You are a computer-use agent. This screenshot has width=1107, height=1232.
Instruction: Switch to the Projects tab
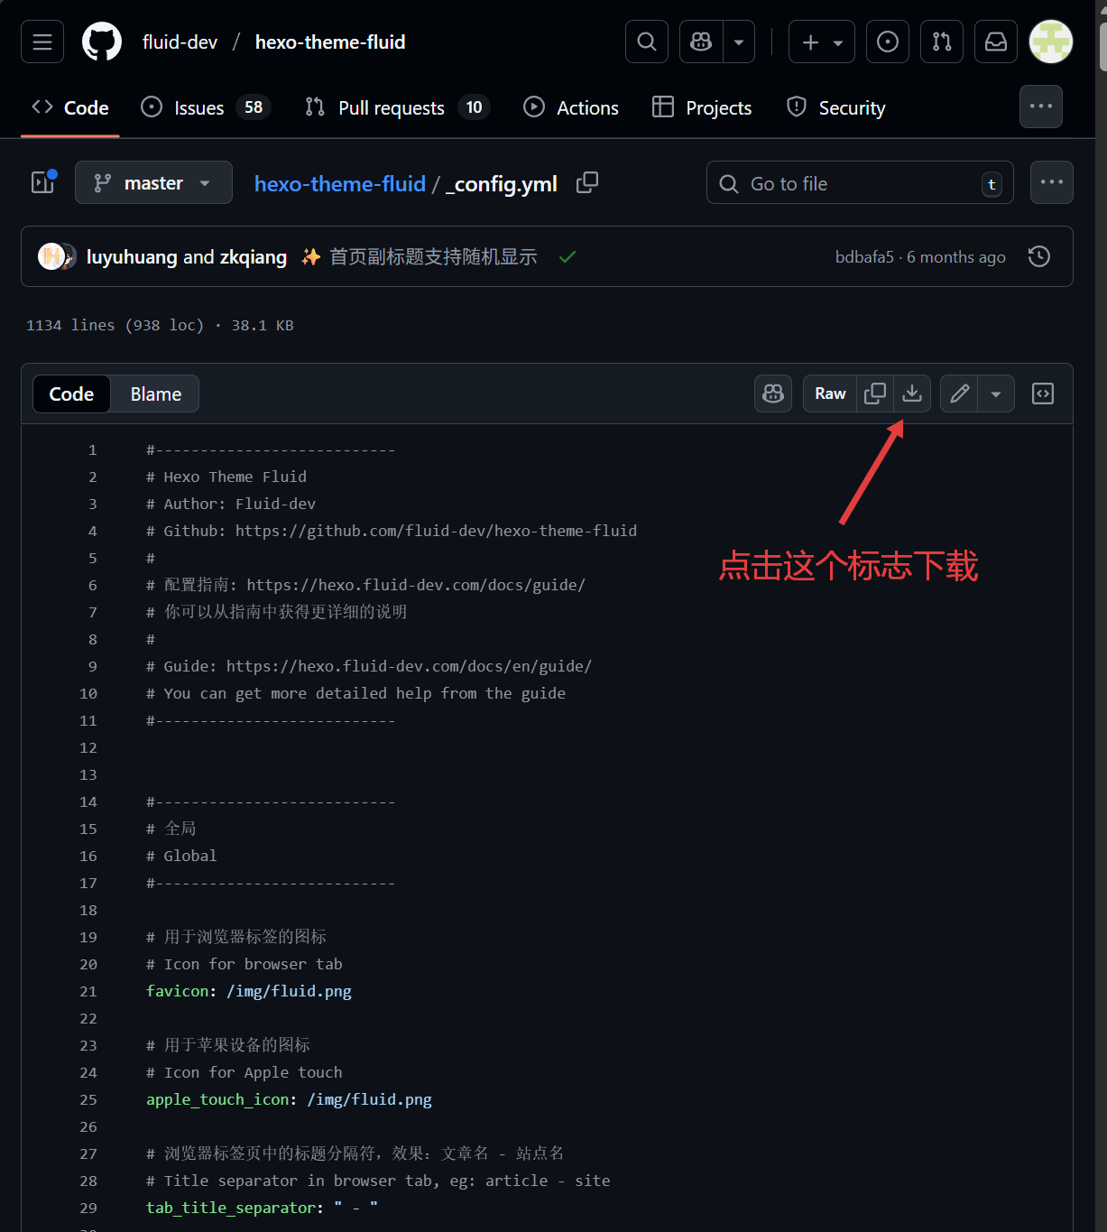click(x=702, y=107)
